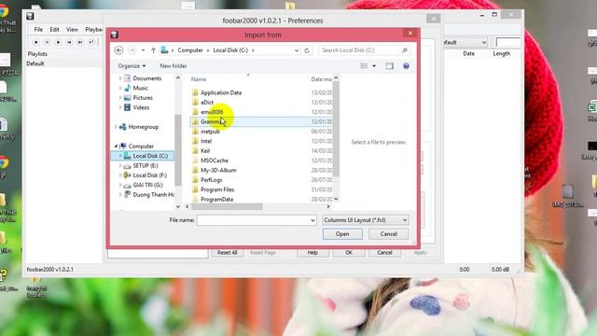
Task: Select the My-3D-Album folder
Action: pos(218,170)
